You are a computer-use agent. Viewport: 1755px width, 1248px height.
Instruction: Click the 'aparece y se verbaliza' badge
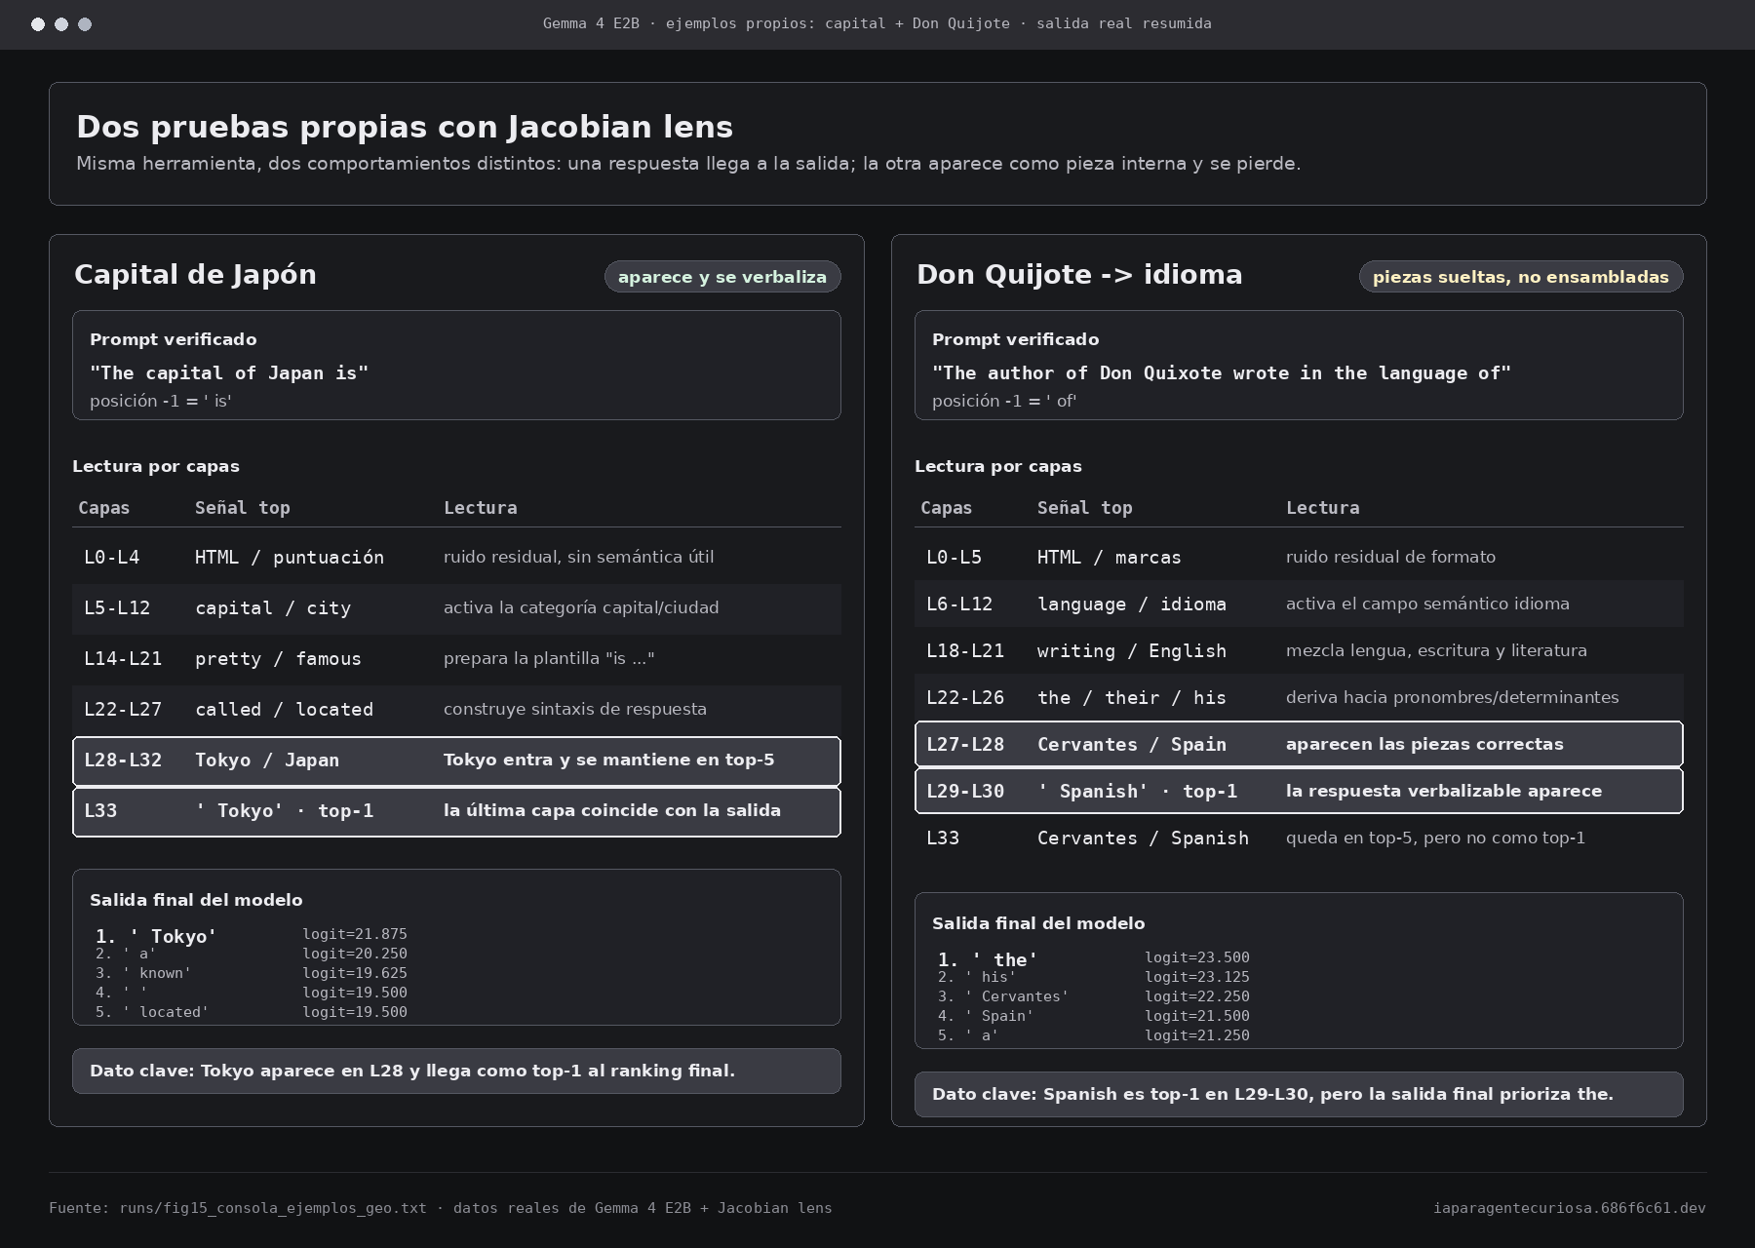pyautogui.click(x=722, y=277)
